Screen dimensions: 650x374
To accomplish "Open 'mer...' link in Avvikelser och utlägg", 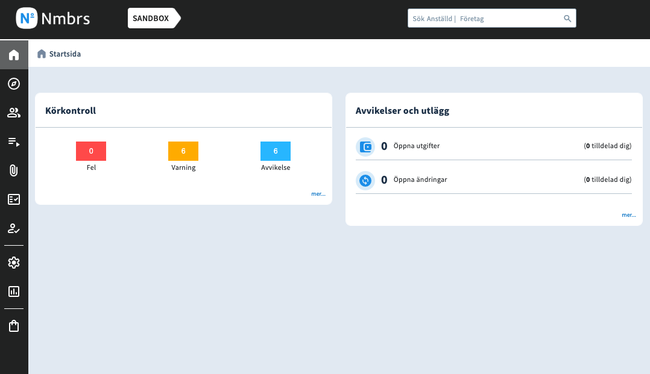I will (x=629, y=215).
